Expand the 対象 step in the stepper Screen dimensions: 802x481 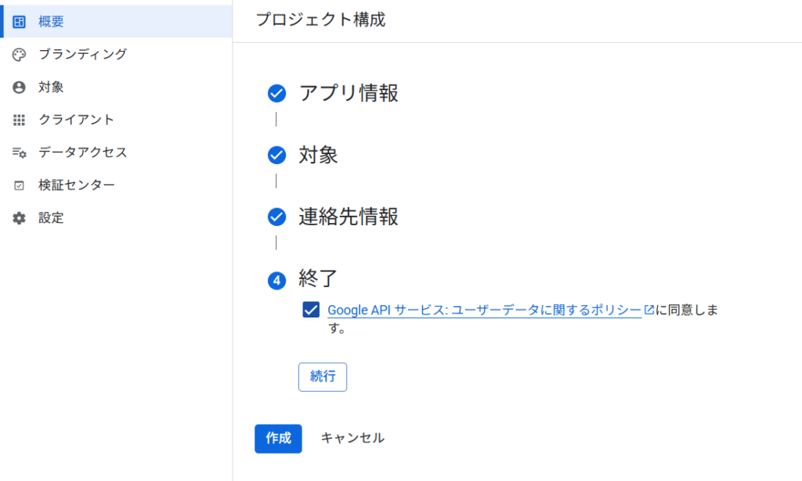coord(318,155)
